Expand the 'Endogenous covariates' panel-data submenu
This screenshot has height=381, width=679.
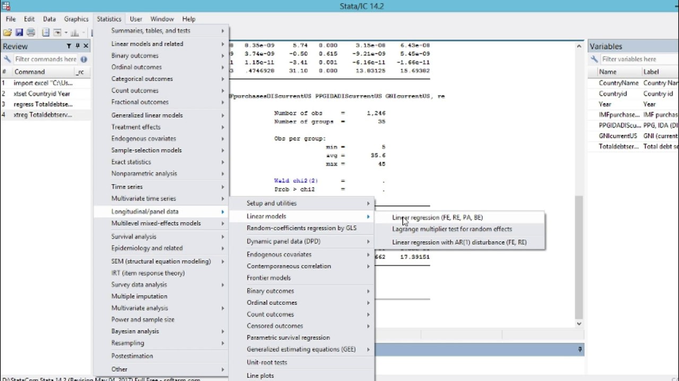(x=302, y=255)
